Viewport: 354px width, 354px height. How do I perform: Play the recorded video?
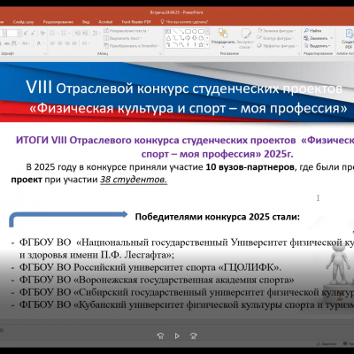pos(177,335)
